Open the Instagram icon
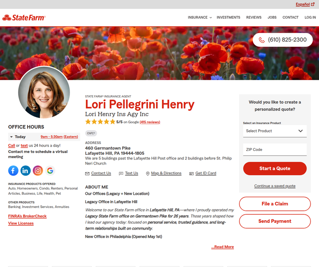Image resolution: width=319 pixels, height=267 pixels. pyautogui.click(x=38, y=170)
